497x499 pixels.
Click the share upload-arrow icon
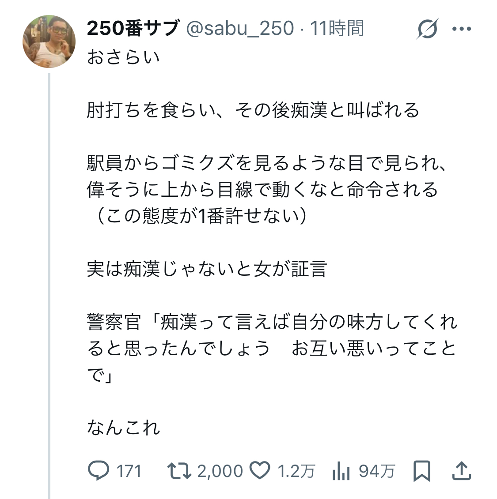pyautogui.click(x=462, y=471)
